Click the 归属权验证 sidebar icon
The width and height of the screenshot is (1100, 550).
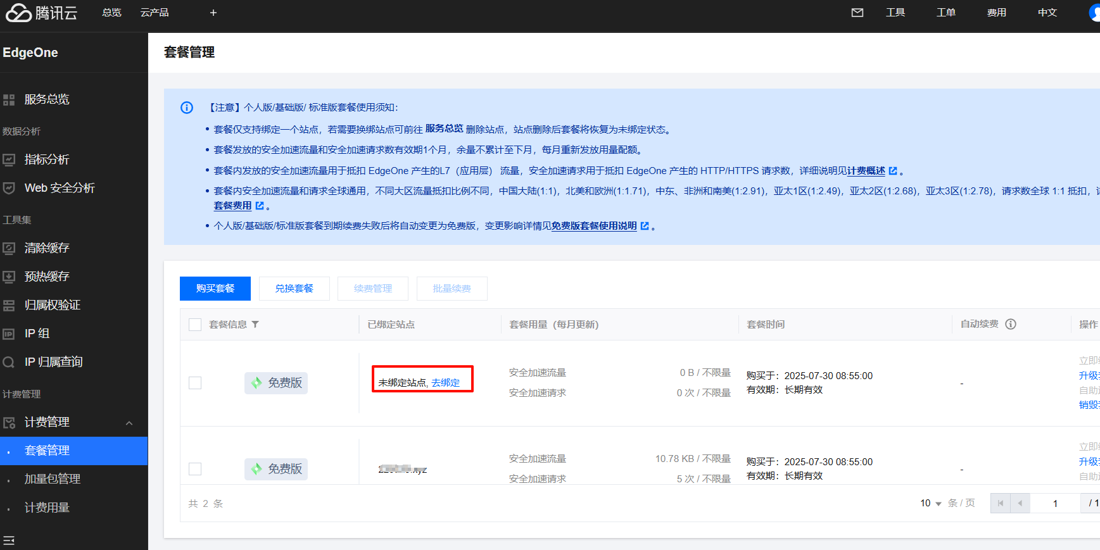tap(9, 306)
